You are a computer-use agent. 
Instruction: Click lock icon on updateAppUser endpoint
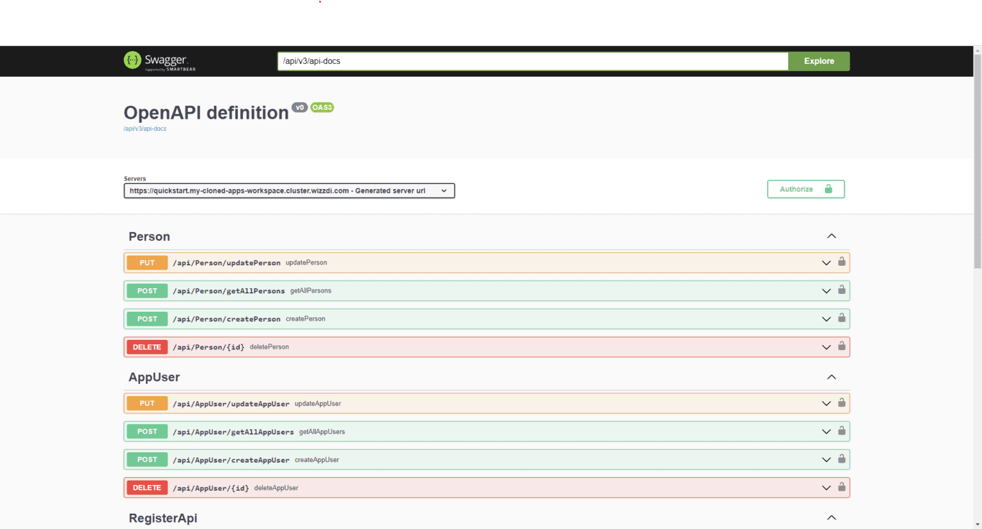[x=841, y=403]
